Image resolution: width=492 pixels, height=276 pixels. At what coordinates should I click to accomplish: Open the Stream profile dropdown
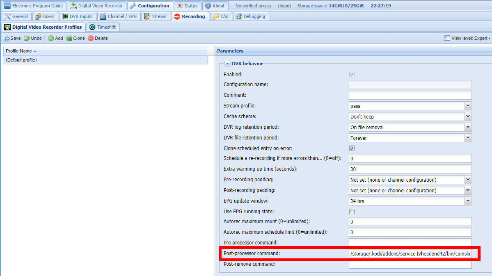coord(468,106)
